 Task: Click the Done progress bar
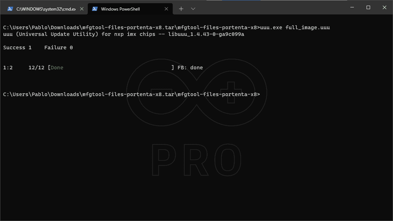pos(111,68)
